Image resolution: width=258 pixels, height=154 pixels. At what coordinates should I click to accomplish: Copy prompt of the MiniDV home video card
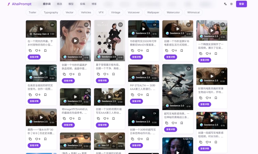[x=132, y=51]
